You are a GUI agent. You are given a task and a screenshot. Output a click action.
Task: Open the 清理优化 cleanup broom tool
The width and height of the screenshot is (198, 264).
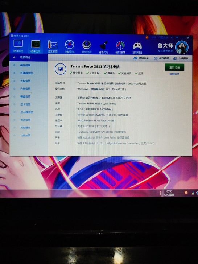point(103,47)
